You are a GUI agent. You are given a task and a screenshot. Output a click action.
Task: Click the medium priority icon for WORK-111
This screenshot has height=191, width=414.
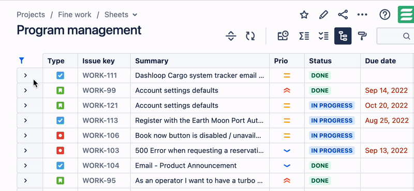(287, 75)
